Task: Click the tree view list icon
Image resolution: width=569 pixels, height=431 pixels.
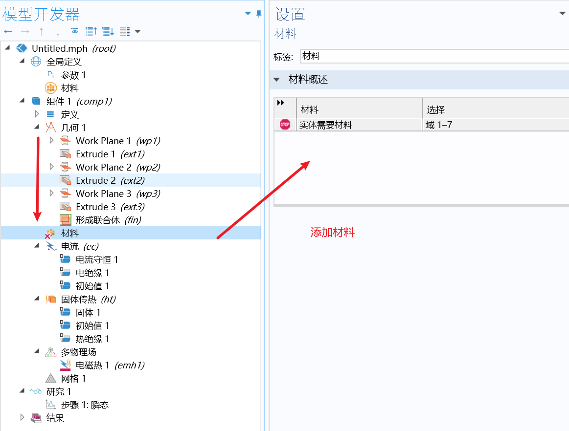Action: click(x=124, y=32)
